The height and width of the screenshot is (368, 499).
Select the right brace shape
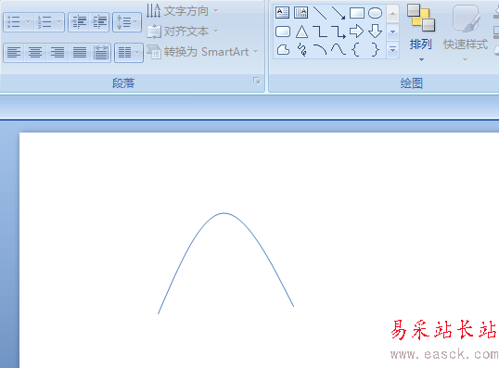(x=376, y=50)
